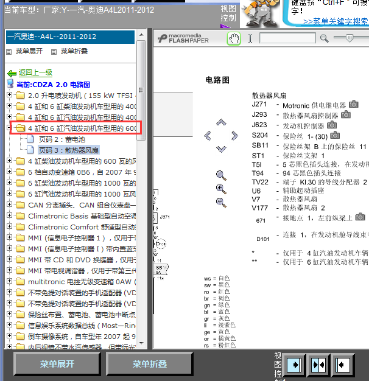Open camera photo for S204 fuse
Image resolution: width=369 pixels, height=381 pixels.
335,135
